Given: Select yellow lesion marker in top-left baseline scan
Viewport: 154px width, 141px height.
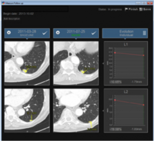Looking at the screenshot, I should coord(25,71).
